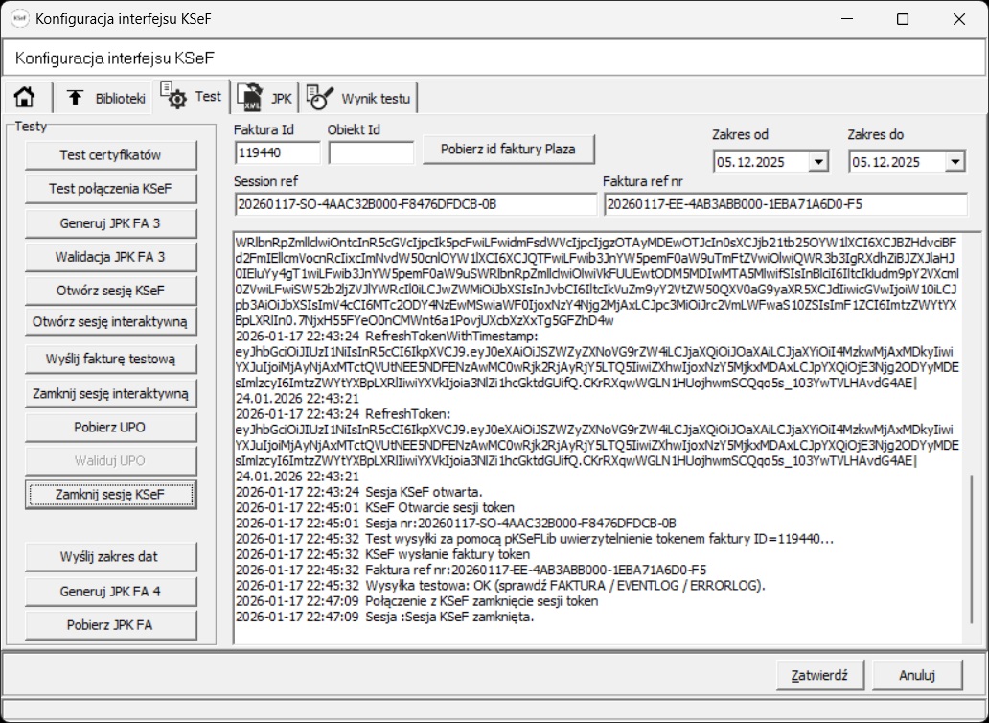Click Pobierz UPO button
Screen dimensions: 989x723
coord(110,427)
